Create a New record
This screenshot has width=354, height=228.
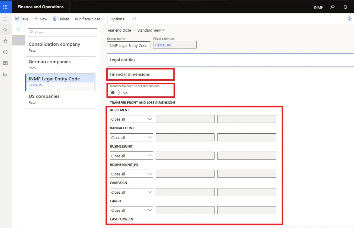[41, 19]
